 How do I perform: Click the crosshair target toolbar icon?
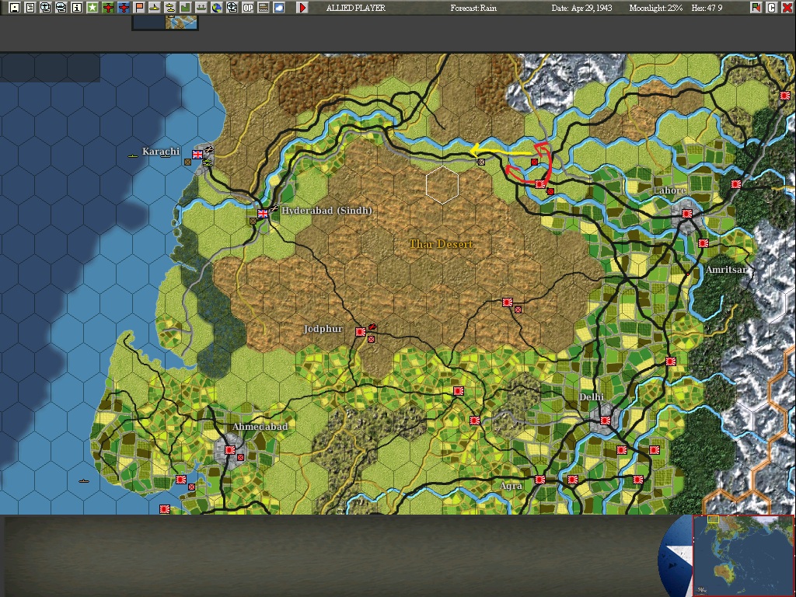tap(232, 8)
